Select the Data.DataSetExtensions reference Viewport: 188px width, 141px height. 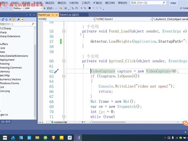(14, 56)
